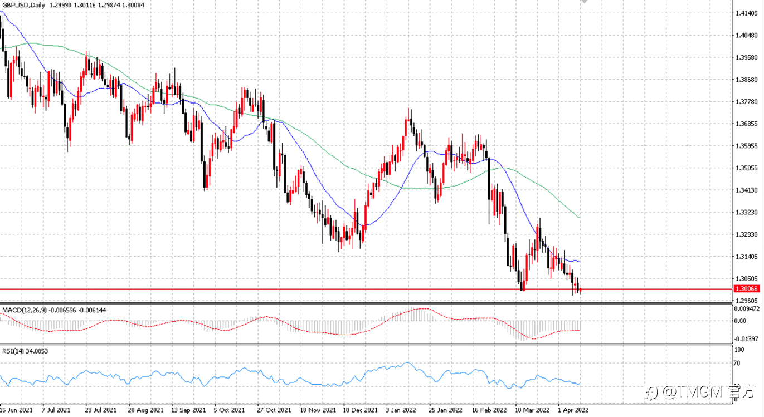Select the red 1.30066 current price label
Screen dimensions: 764x417
(x=746, y=289)
